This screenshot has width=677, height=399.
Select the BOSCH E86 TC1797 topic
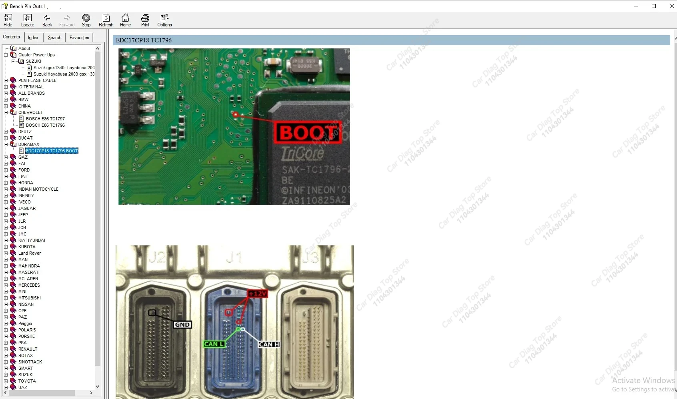pos(45,119)
